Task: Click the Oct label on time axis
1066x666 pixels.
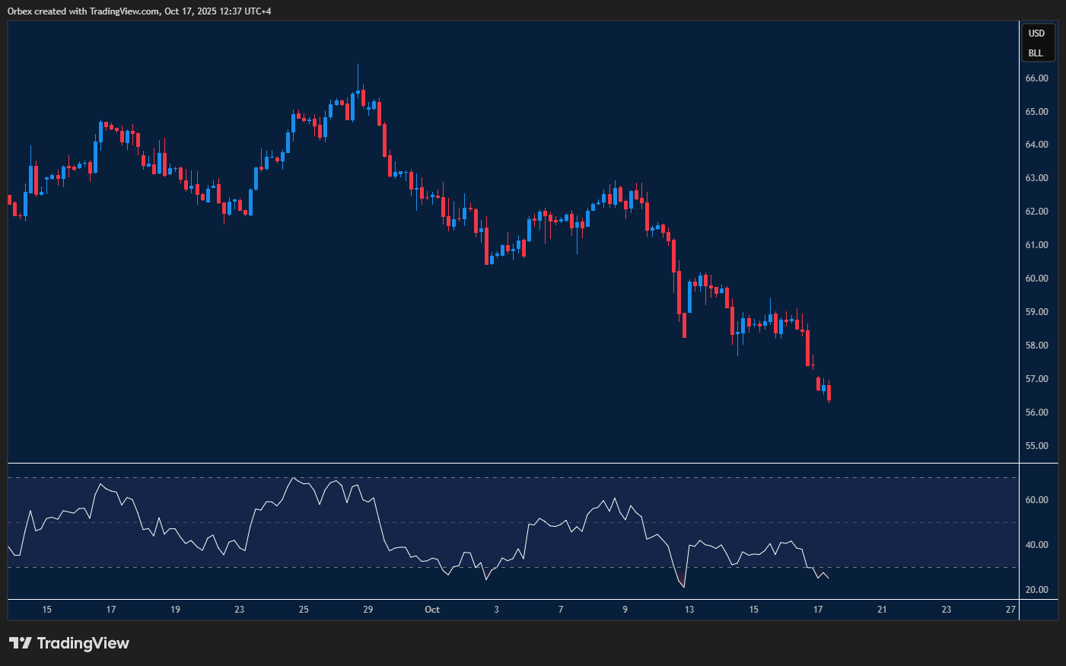Action: point(432,610)
